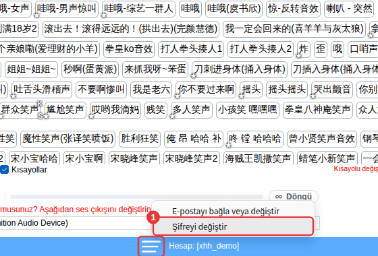The width and height of the screenshot is (378, 256).
Task: Play the 喇叭 - 突然 sound
Action: click(x=349, y=9)
